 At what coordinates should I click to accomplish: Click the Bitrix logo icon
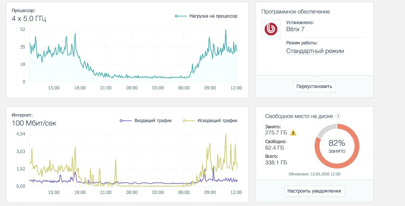[271, 29]
